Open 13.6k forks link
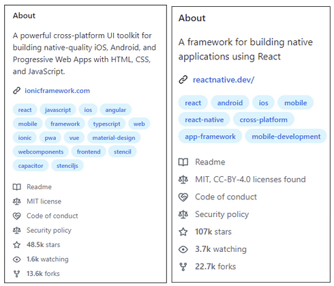 coord(43,274)
